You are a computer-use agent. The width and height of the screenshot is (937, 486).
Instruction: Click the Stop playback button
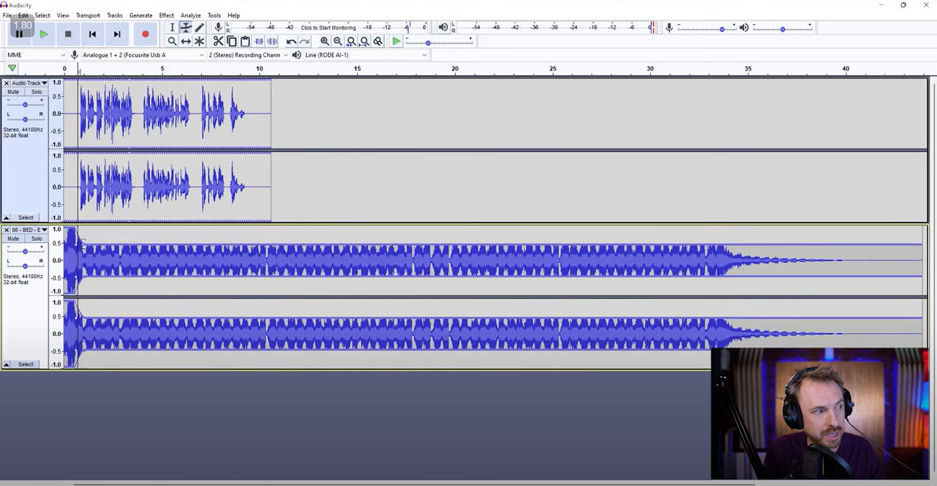point(68,34)
